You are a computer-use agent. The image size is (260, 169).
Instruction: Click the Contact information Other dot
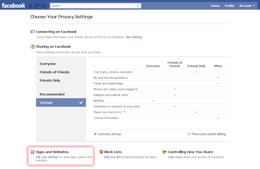(218, 118)
